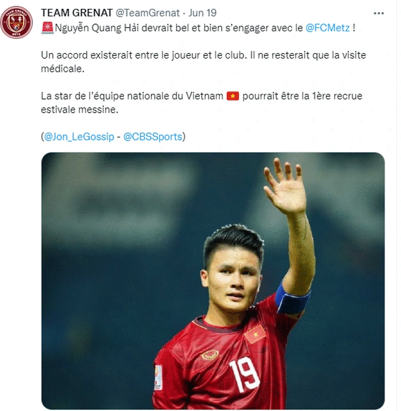This screenshot has height=411, width=401.
Task: Click the red siren emoji
Action: coord(47,27)
